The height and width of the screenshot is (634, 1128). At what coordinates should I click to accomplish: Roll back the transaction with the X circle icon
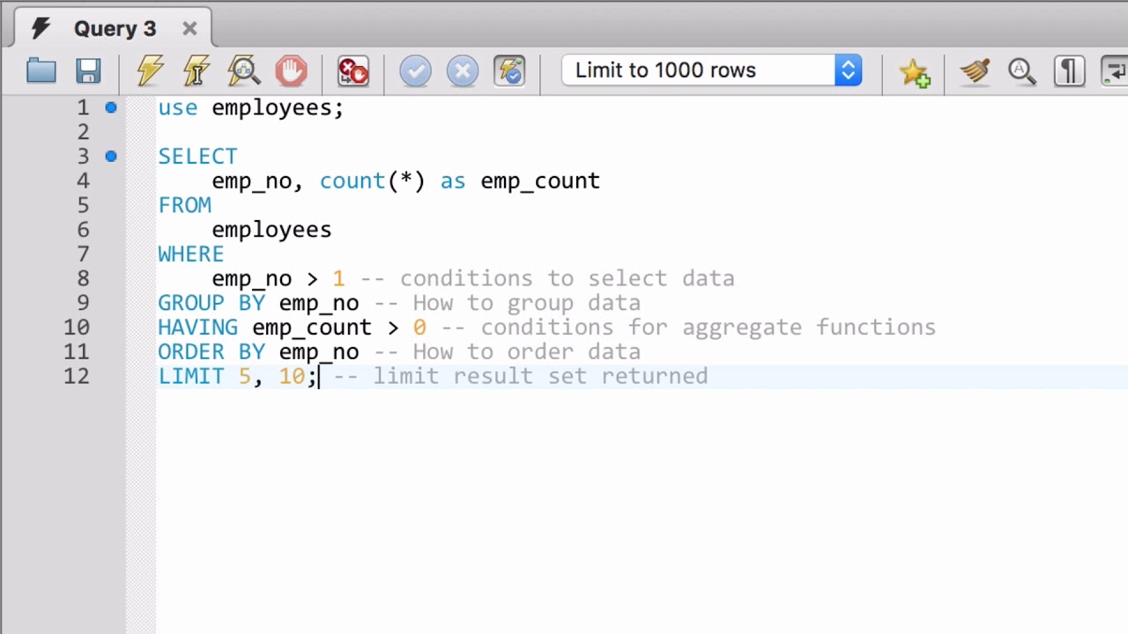(x=463, y=70)
